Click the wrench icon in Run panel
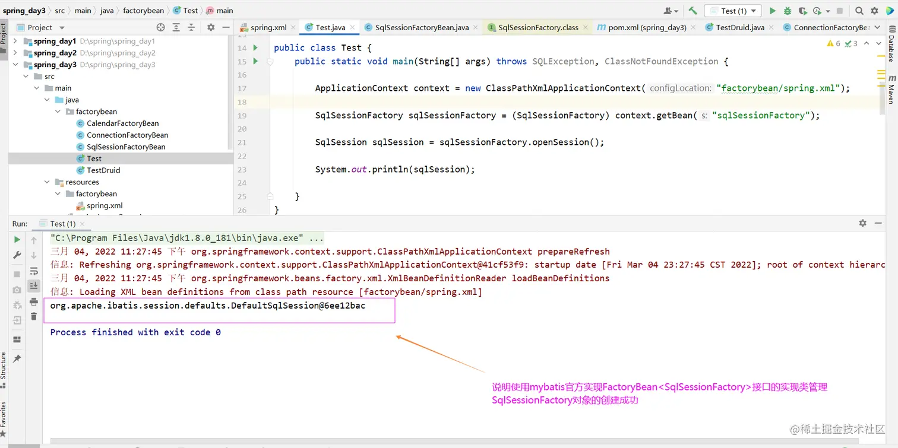 click(x=17, y=255)
